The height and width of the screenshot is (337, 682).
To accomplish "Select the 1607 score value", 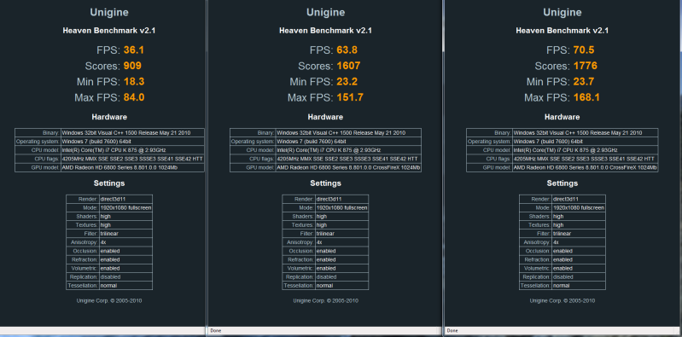I will click(x=348, y=66).
